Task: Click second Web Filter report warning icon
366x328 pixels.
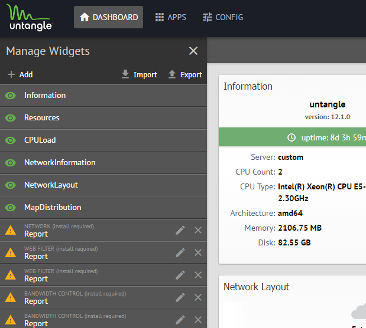Action: (11, 275)
